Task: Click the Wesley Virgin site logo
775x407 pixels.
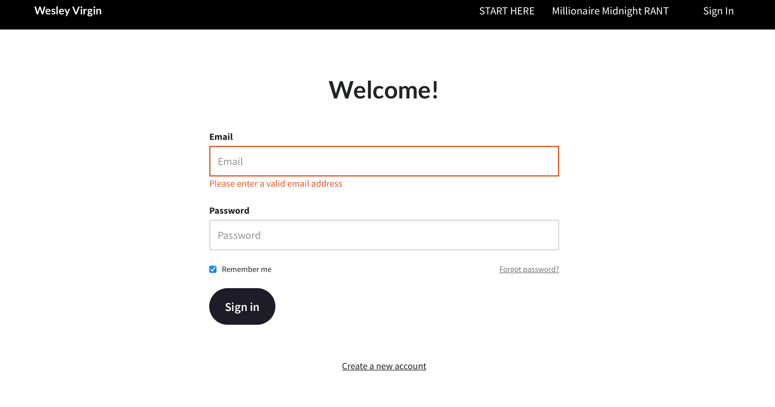Action: coord(68,11)
